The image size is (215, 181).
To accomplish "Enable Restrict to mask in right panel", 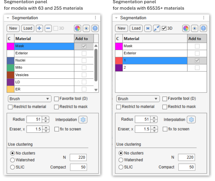I will pyautogui.click(x=165, y=107).
